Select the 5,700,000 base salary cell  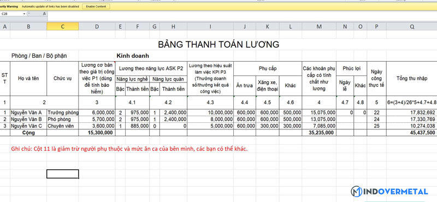[97, 119]
